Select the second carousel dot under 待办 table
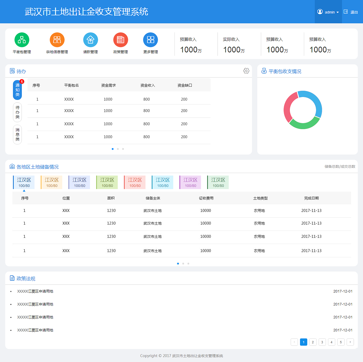Viewport: 363px width, 362px height. (x=118, y=149)
